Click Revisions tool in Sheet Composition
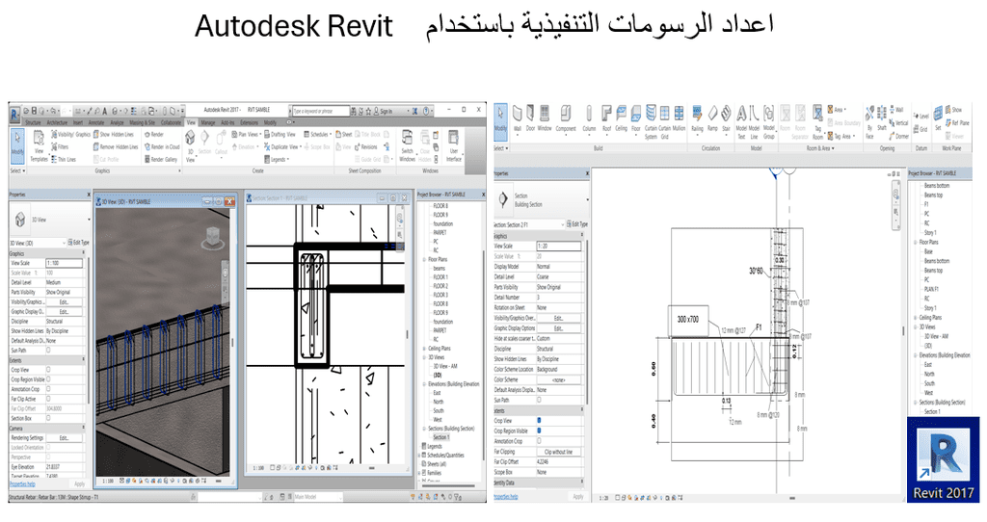 [x=365, y=146]
